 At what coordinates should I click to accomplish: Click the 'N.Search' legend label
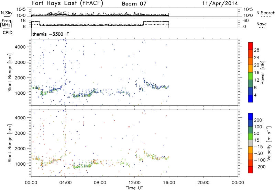(x=265, y=13)
